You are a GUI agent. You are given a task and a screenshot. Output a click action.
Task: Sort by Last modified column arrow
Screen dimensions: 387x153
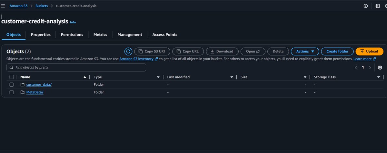click(232, 77)
